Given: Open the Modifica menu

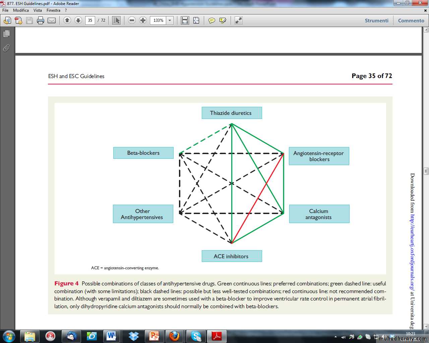Looking at the screenshot, I should coord(21,10).
